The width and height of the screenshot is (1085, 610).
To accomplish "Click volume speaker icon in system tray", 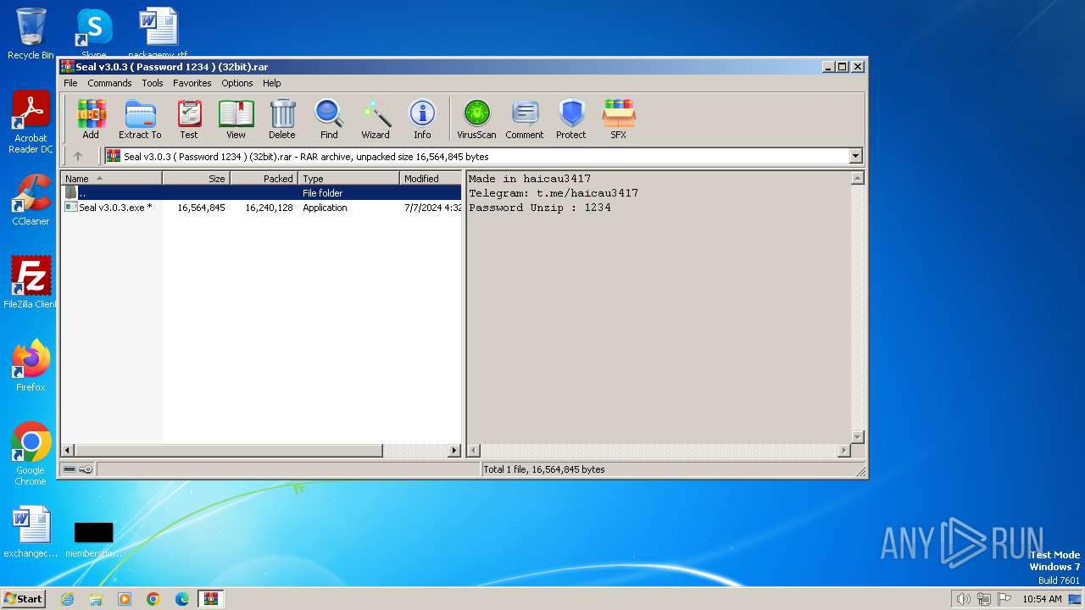I will [963, 599].
